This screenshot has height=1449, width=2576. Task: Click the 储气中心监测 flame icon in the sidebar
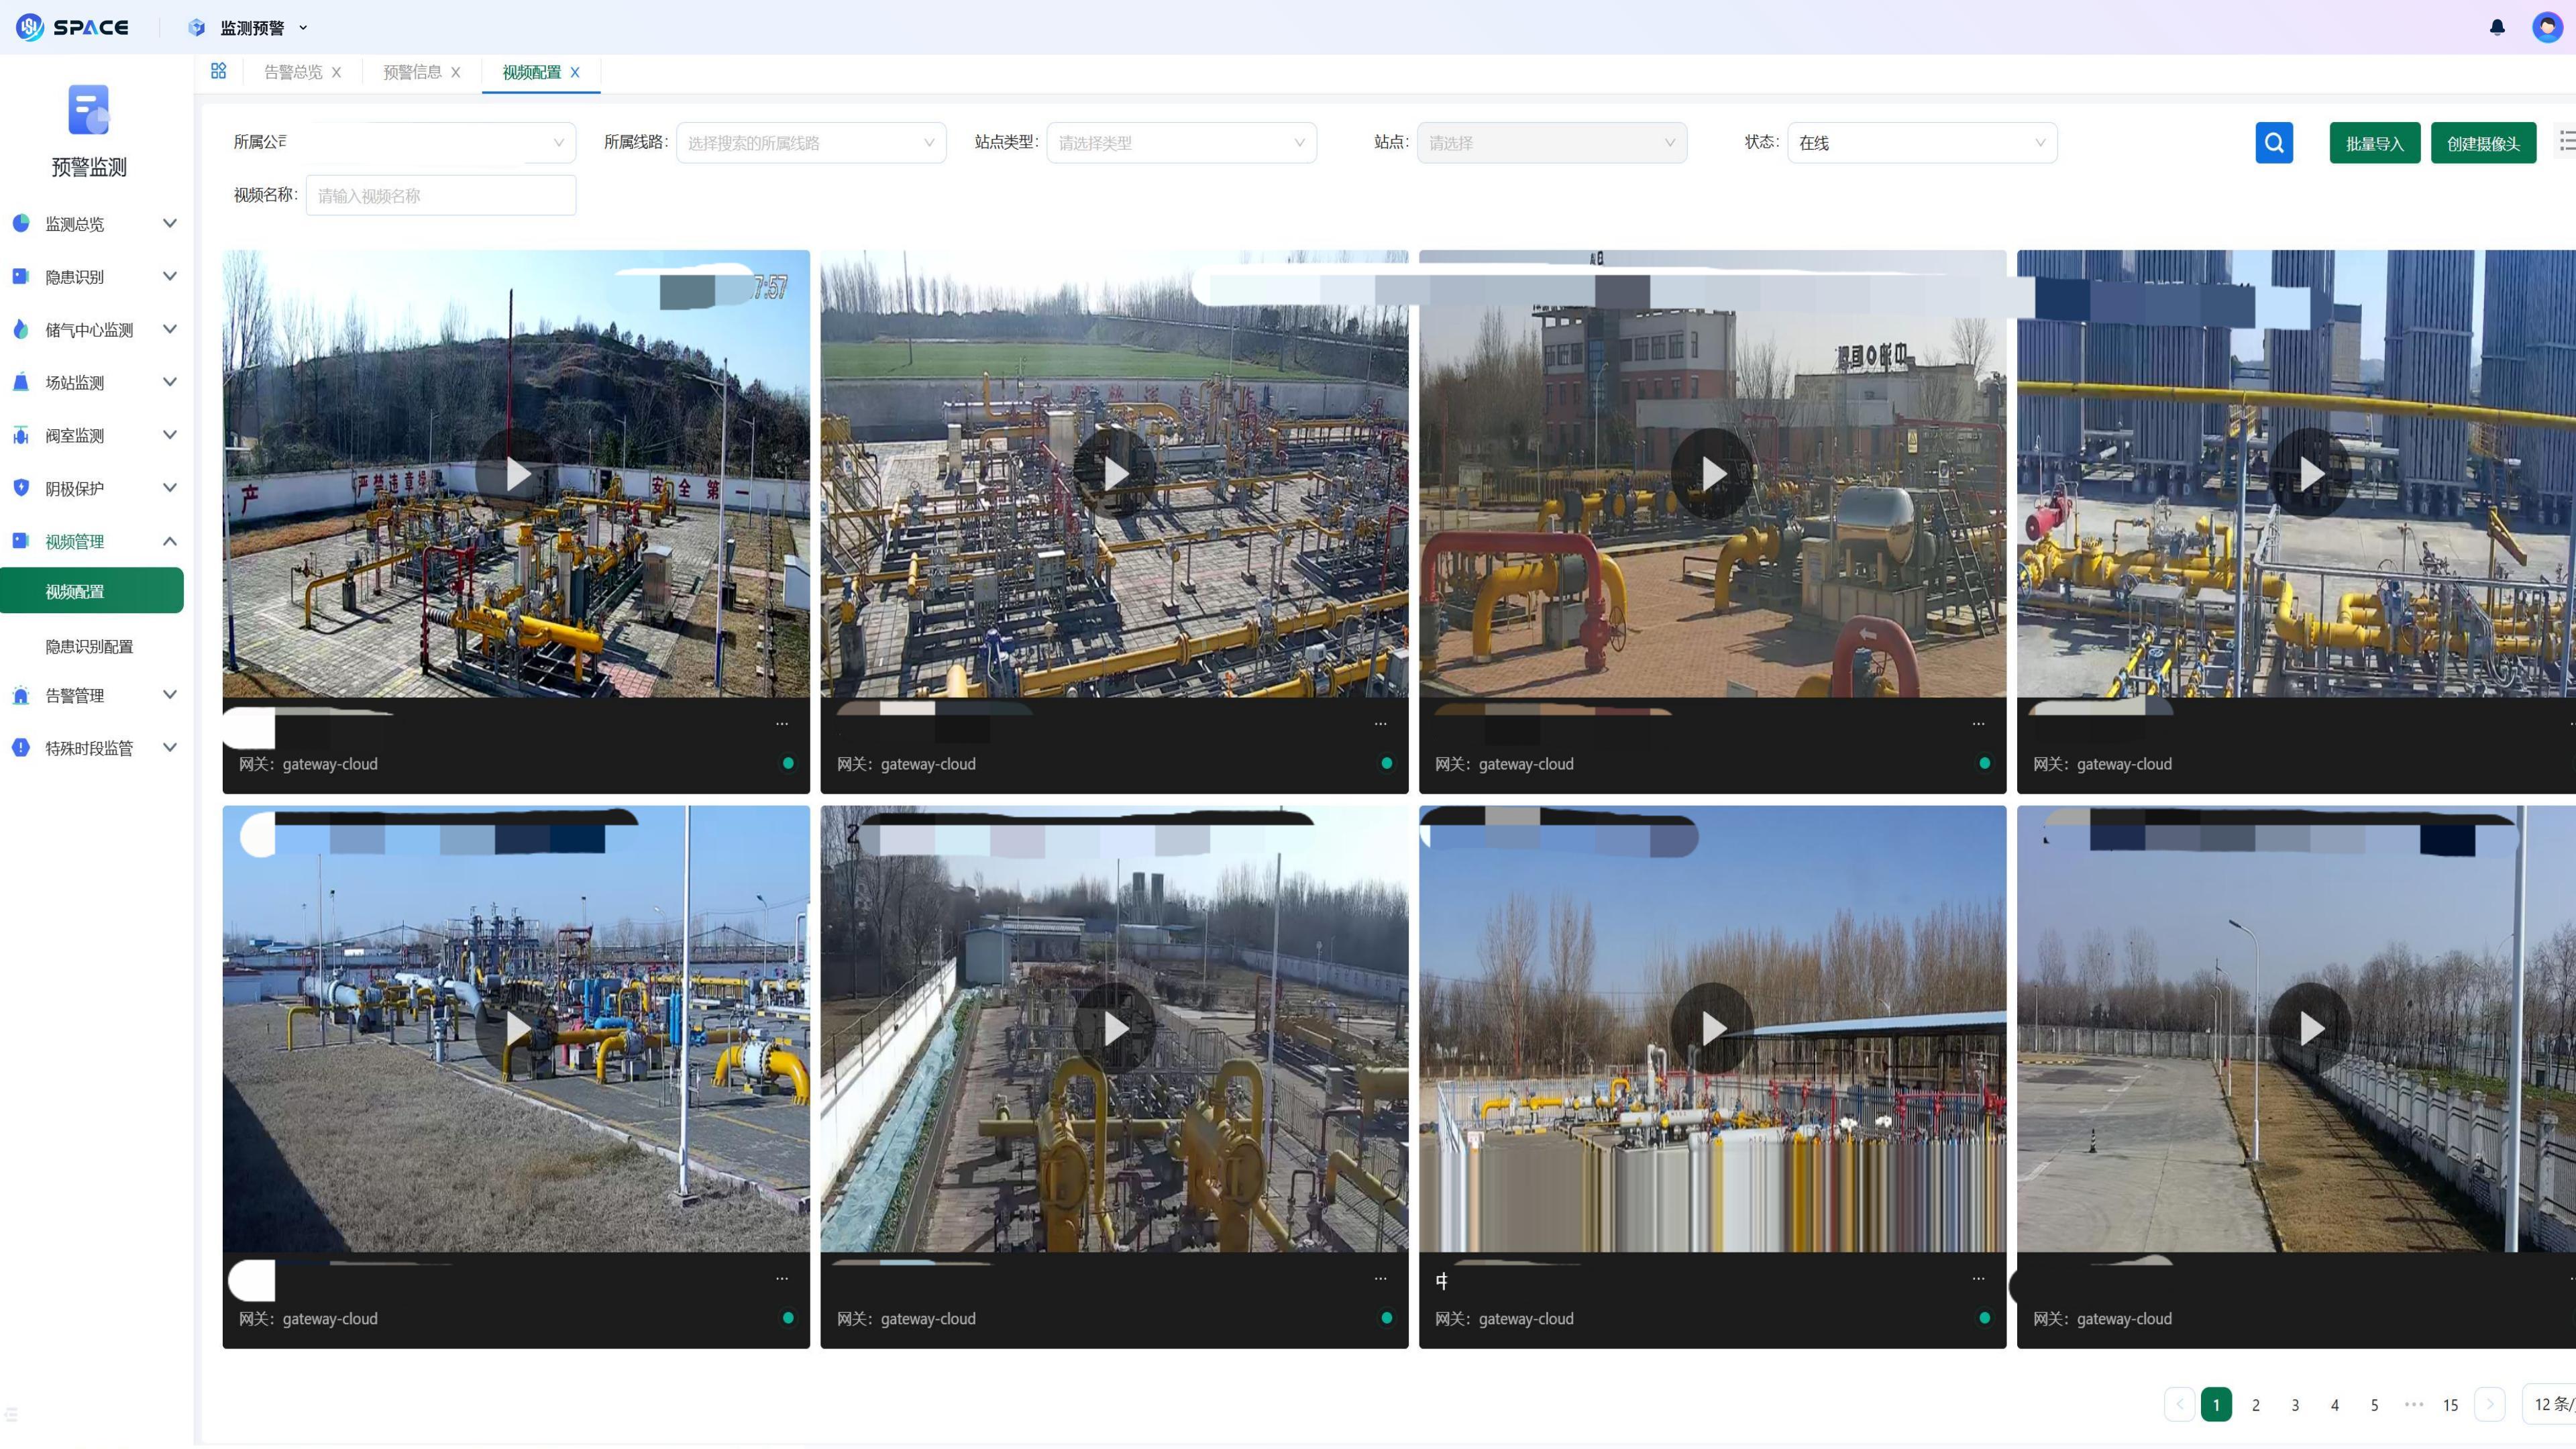point(21,329)
